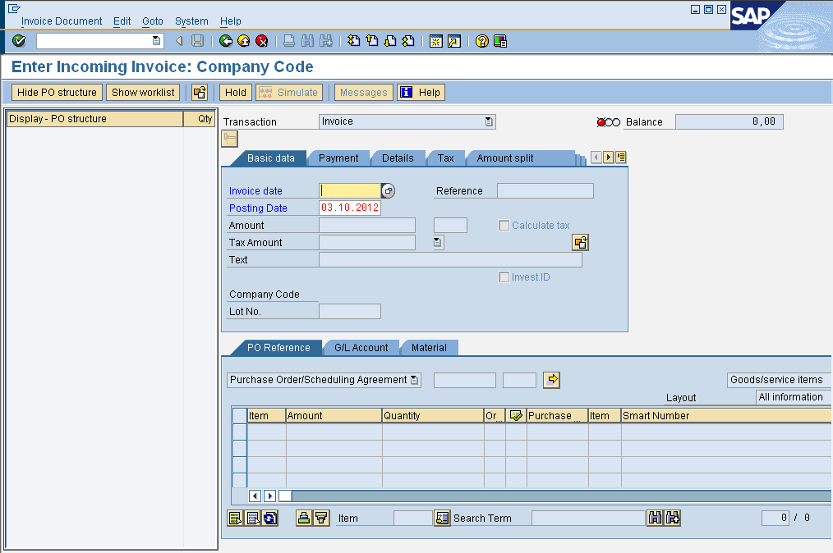Click the green Enter checkmark icon

click(18, 40)
